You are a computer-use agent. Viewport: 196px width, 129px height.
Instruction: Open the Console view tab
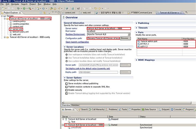pos(176,109)
